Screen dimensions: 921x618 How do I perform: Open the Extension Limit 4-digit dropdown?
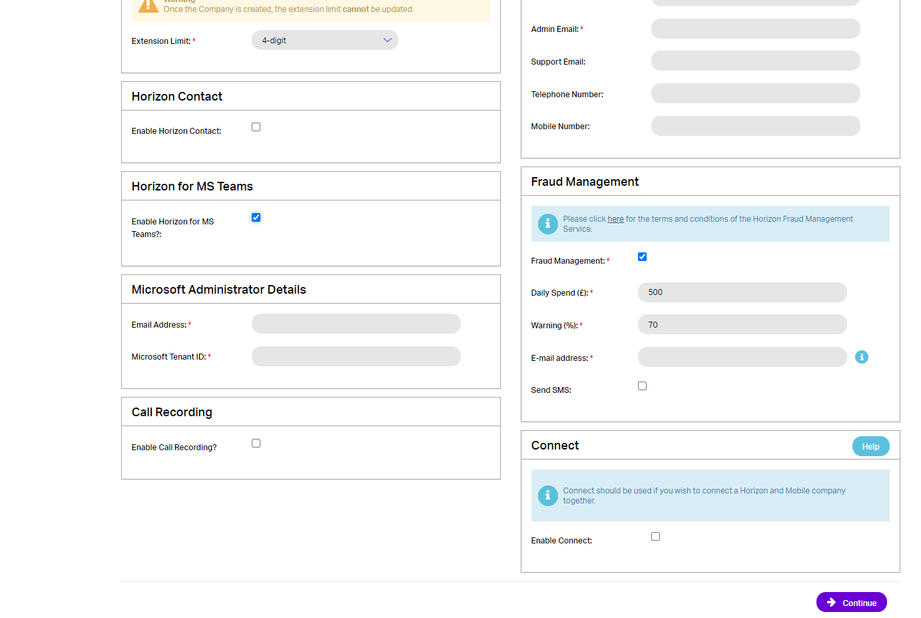325,40
